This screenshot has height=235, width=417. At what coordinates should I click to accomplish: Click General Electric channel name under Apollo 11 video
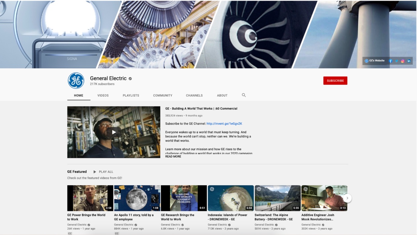coord(124,225)
